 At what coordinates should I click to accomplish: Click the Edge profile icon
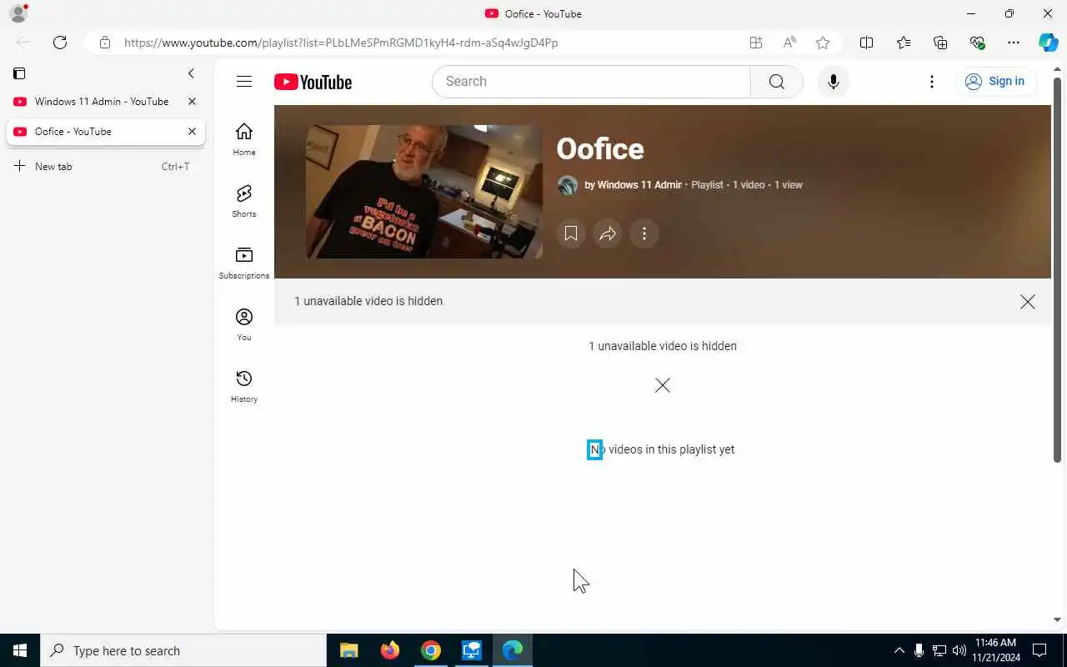click(x=18, y=13)
